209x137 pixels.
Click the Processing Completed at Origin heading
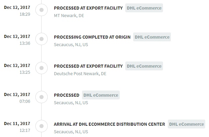92,37
